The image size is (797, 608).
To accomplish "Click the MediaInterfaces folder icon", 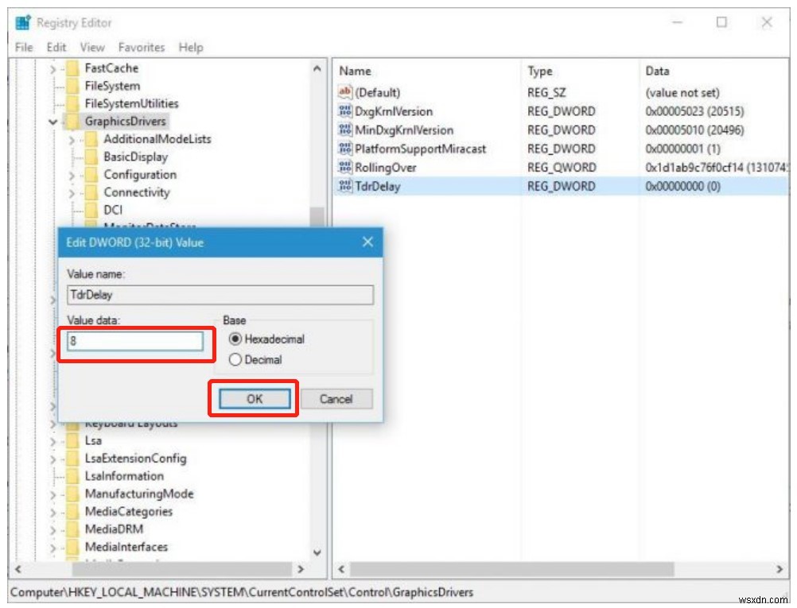I will pos(73,547).
